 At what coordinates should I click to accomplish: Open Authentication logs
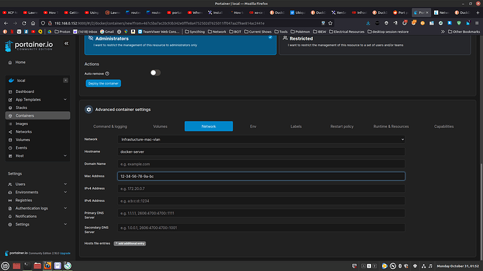point(31,208)
